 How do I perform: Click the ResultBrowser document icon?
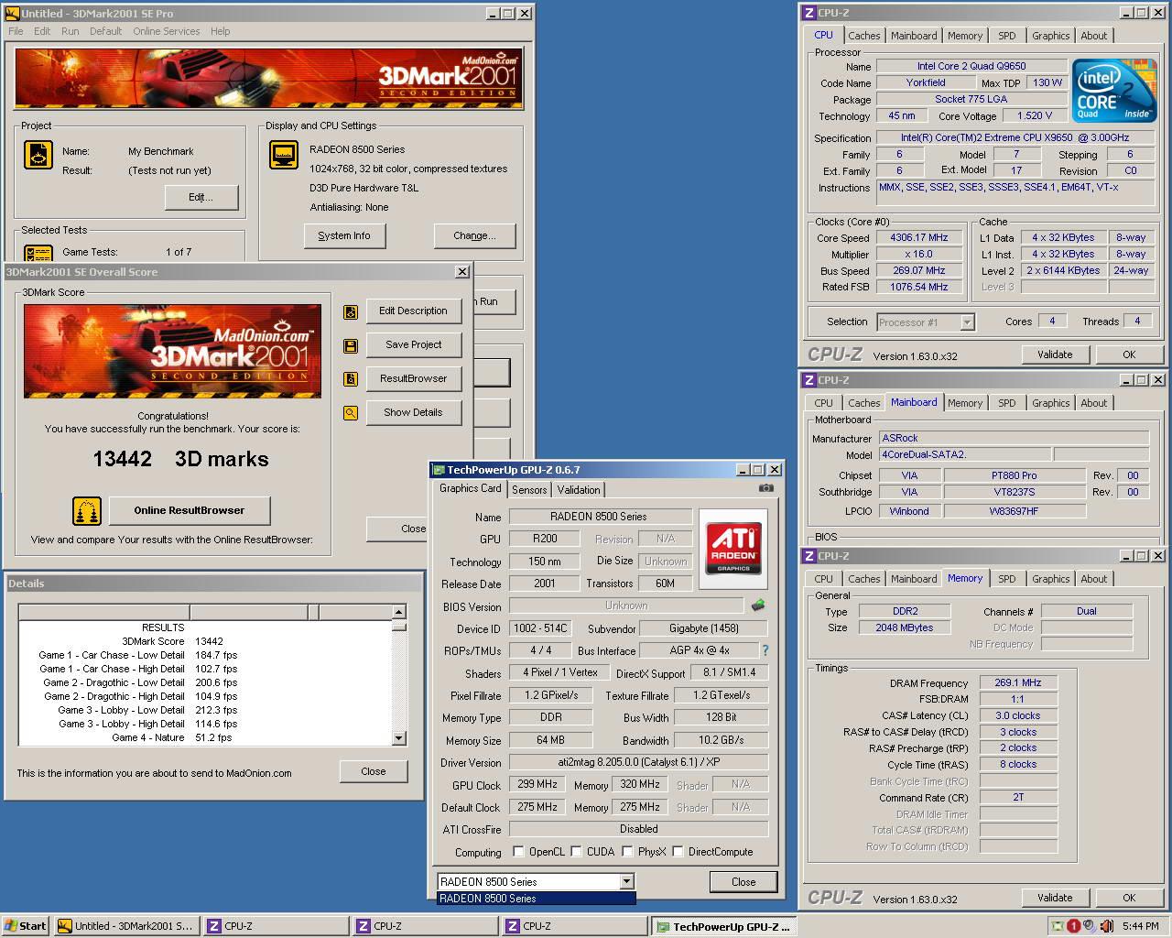tap(351, 379)
